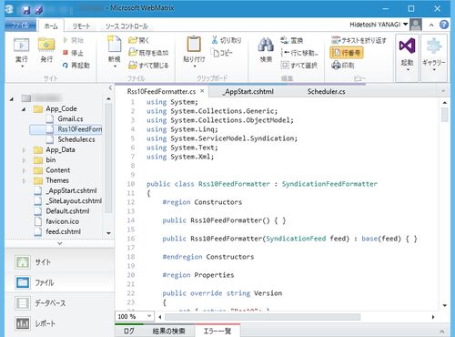Open the 100 % zoom dropdown
Image resolution: width=455 pixels, height=337 pixels.
149,316
